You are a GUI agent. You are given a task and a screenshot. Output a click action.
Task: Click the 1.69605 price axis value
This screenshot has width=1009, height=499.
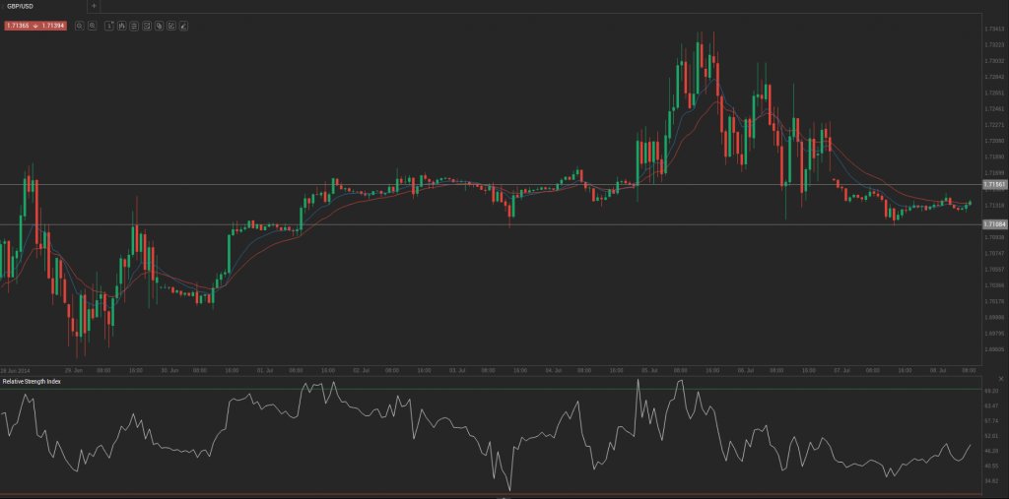995,349
